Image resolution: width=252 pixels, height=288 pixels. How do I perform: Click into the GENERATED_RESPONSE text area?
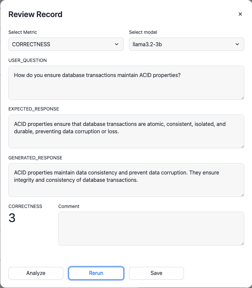pyautogui.click(x=126, y=180)
